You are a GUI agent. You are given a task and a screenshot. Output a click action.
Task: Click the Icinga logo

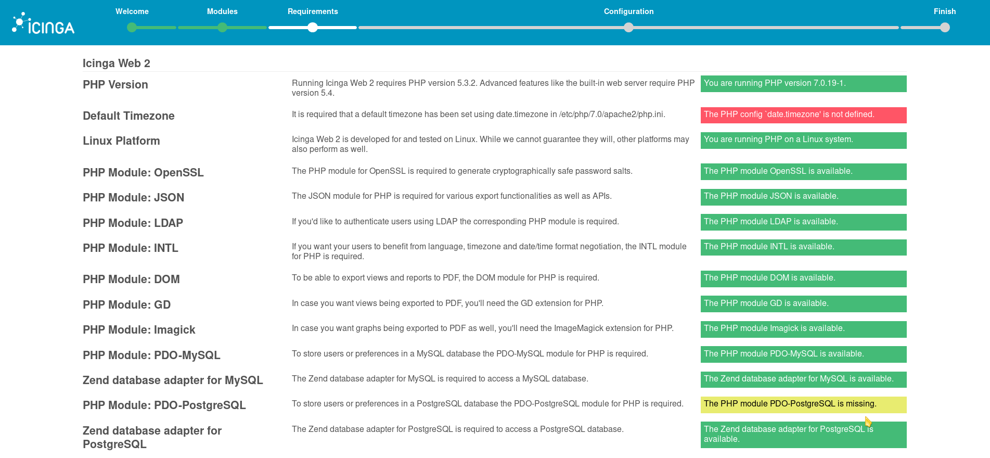click(43, 24)
